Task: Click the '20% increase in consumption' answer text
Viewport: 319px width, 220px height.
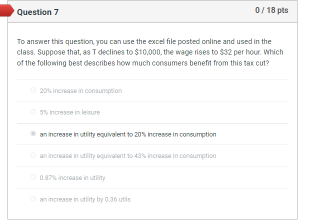Action: (x=80, y=90)
